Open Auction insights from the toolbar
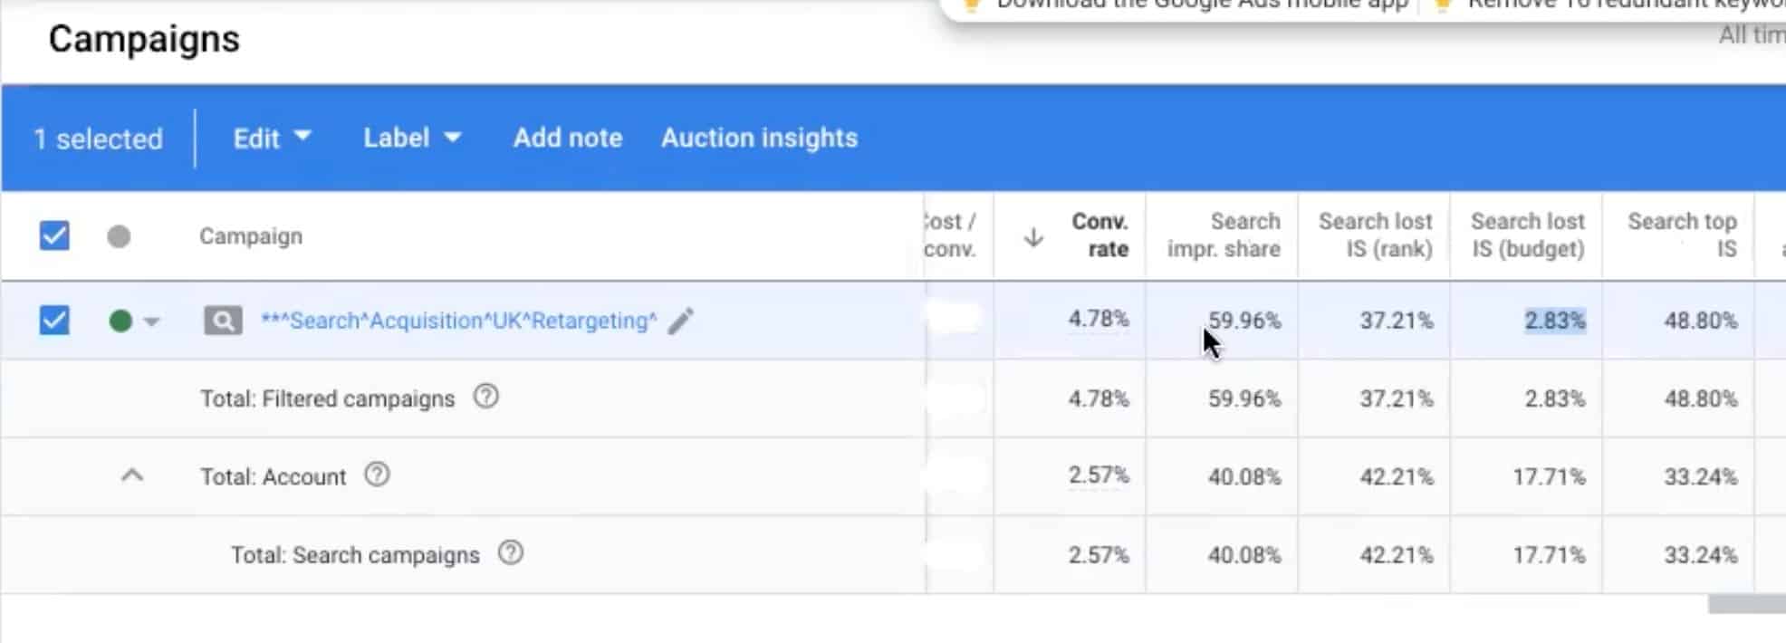This screenshot has width=1786, height=643. (759, 138)
